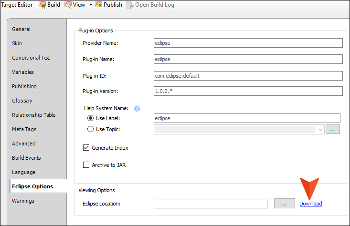
Task: Select the Use Label radio button
Action: click(90, 118)
